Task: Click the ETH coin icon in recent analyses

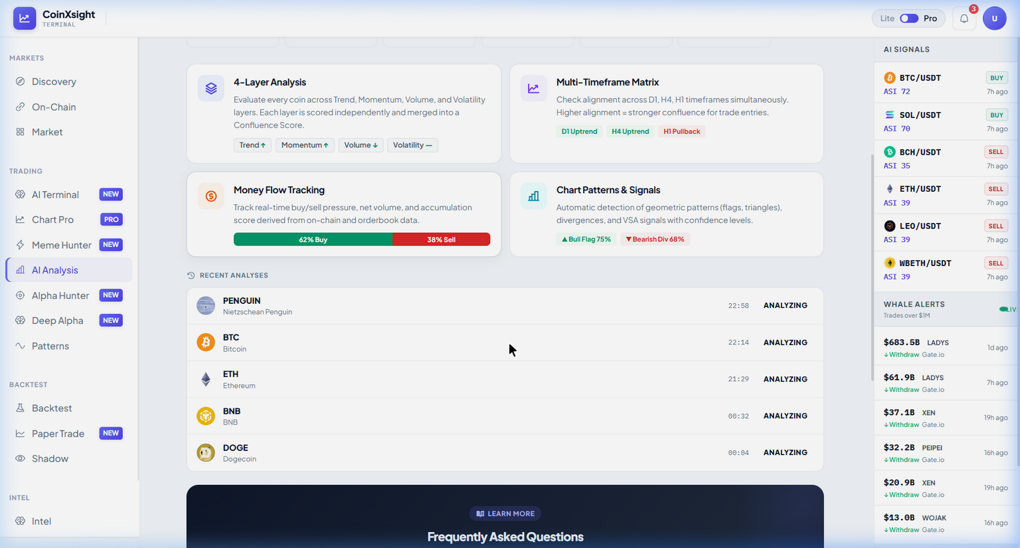Action: click(x=206, y=379)
